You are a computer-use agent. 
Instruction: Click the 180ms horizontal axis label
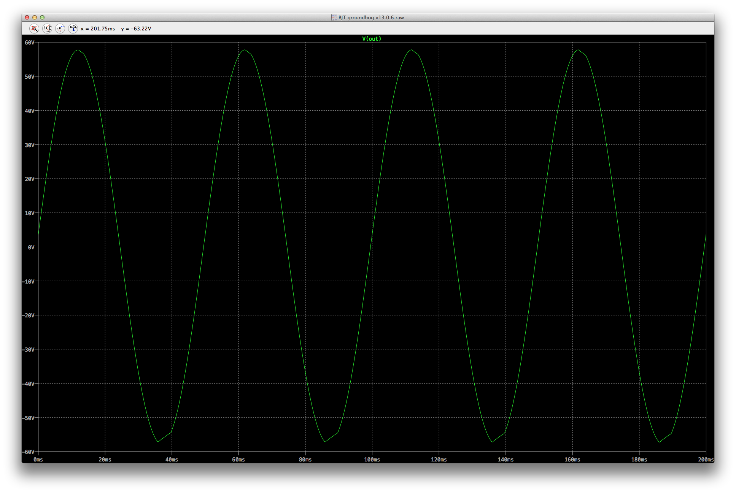click(x=639, y=460)
